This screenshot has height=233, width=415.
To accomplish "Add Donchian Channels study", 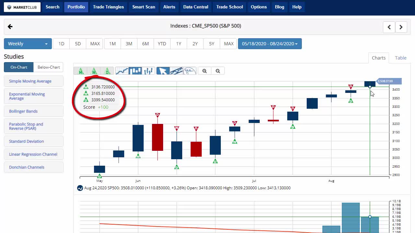I will 34,167.
